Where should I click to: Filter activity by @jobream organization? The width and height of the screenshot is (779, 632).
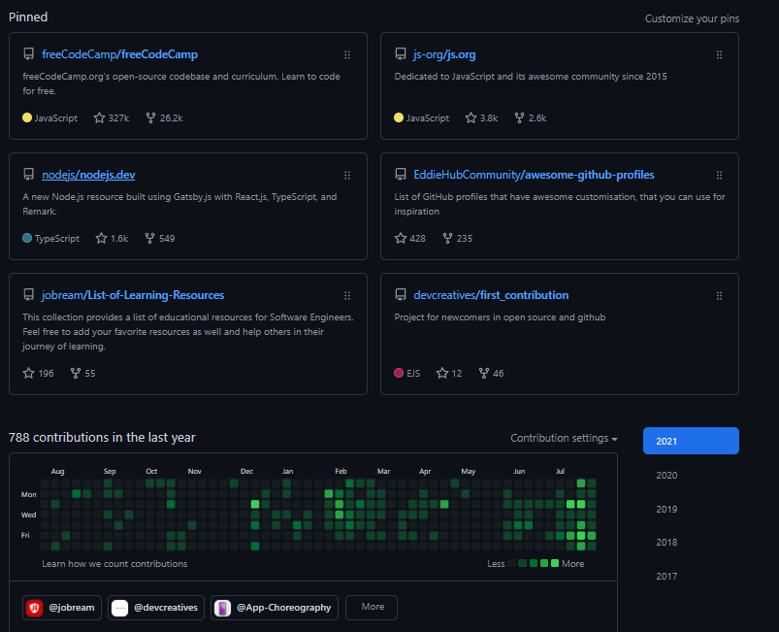tap(62, 607)
